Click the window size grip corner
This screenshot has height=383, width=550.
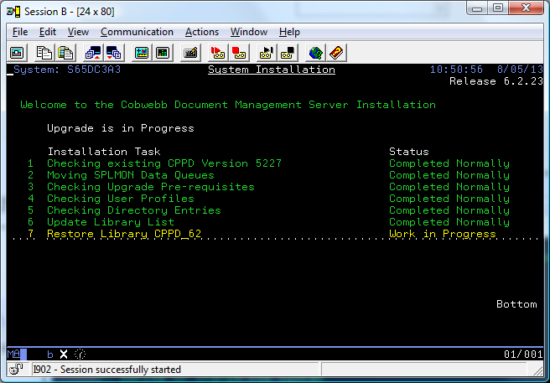[538, 370]
